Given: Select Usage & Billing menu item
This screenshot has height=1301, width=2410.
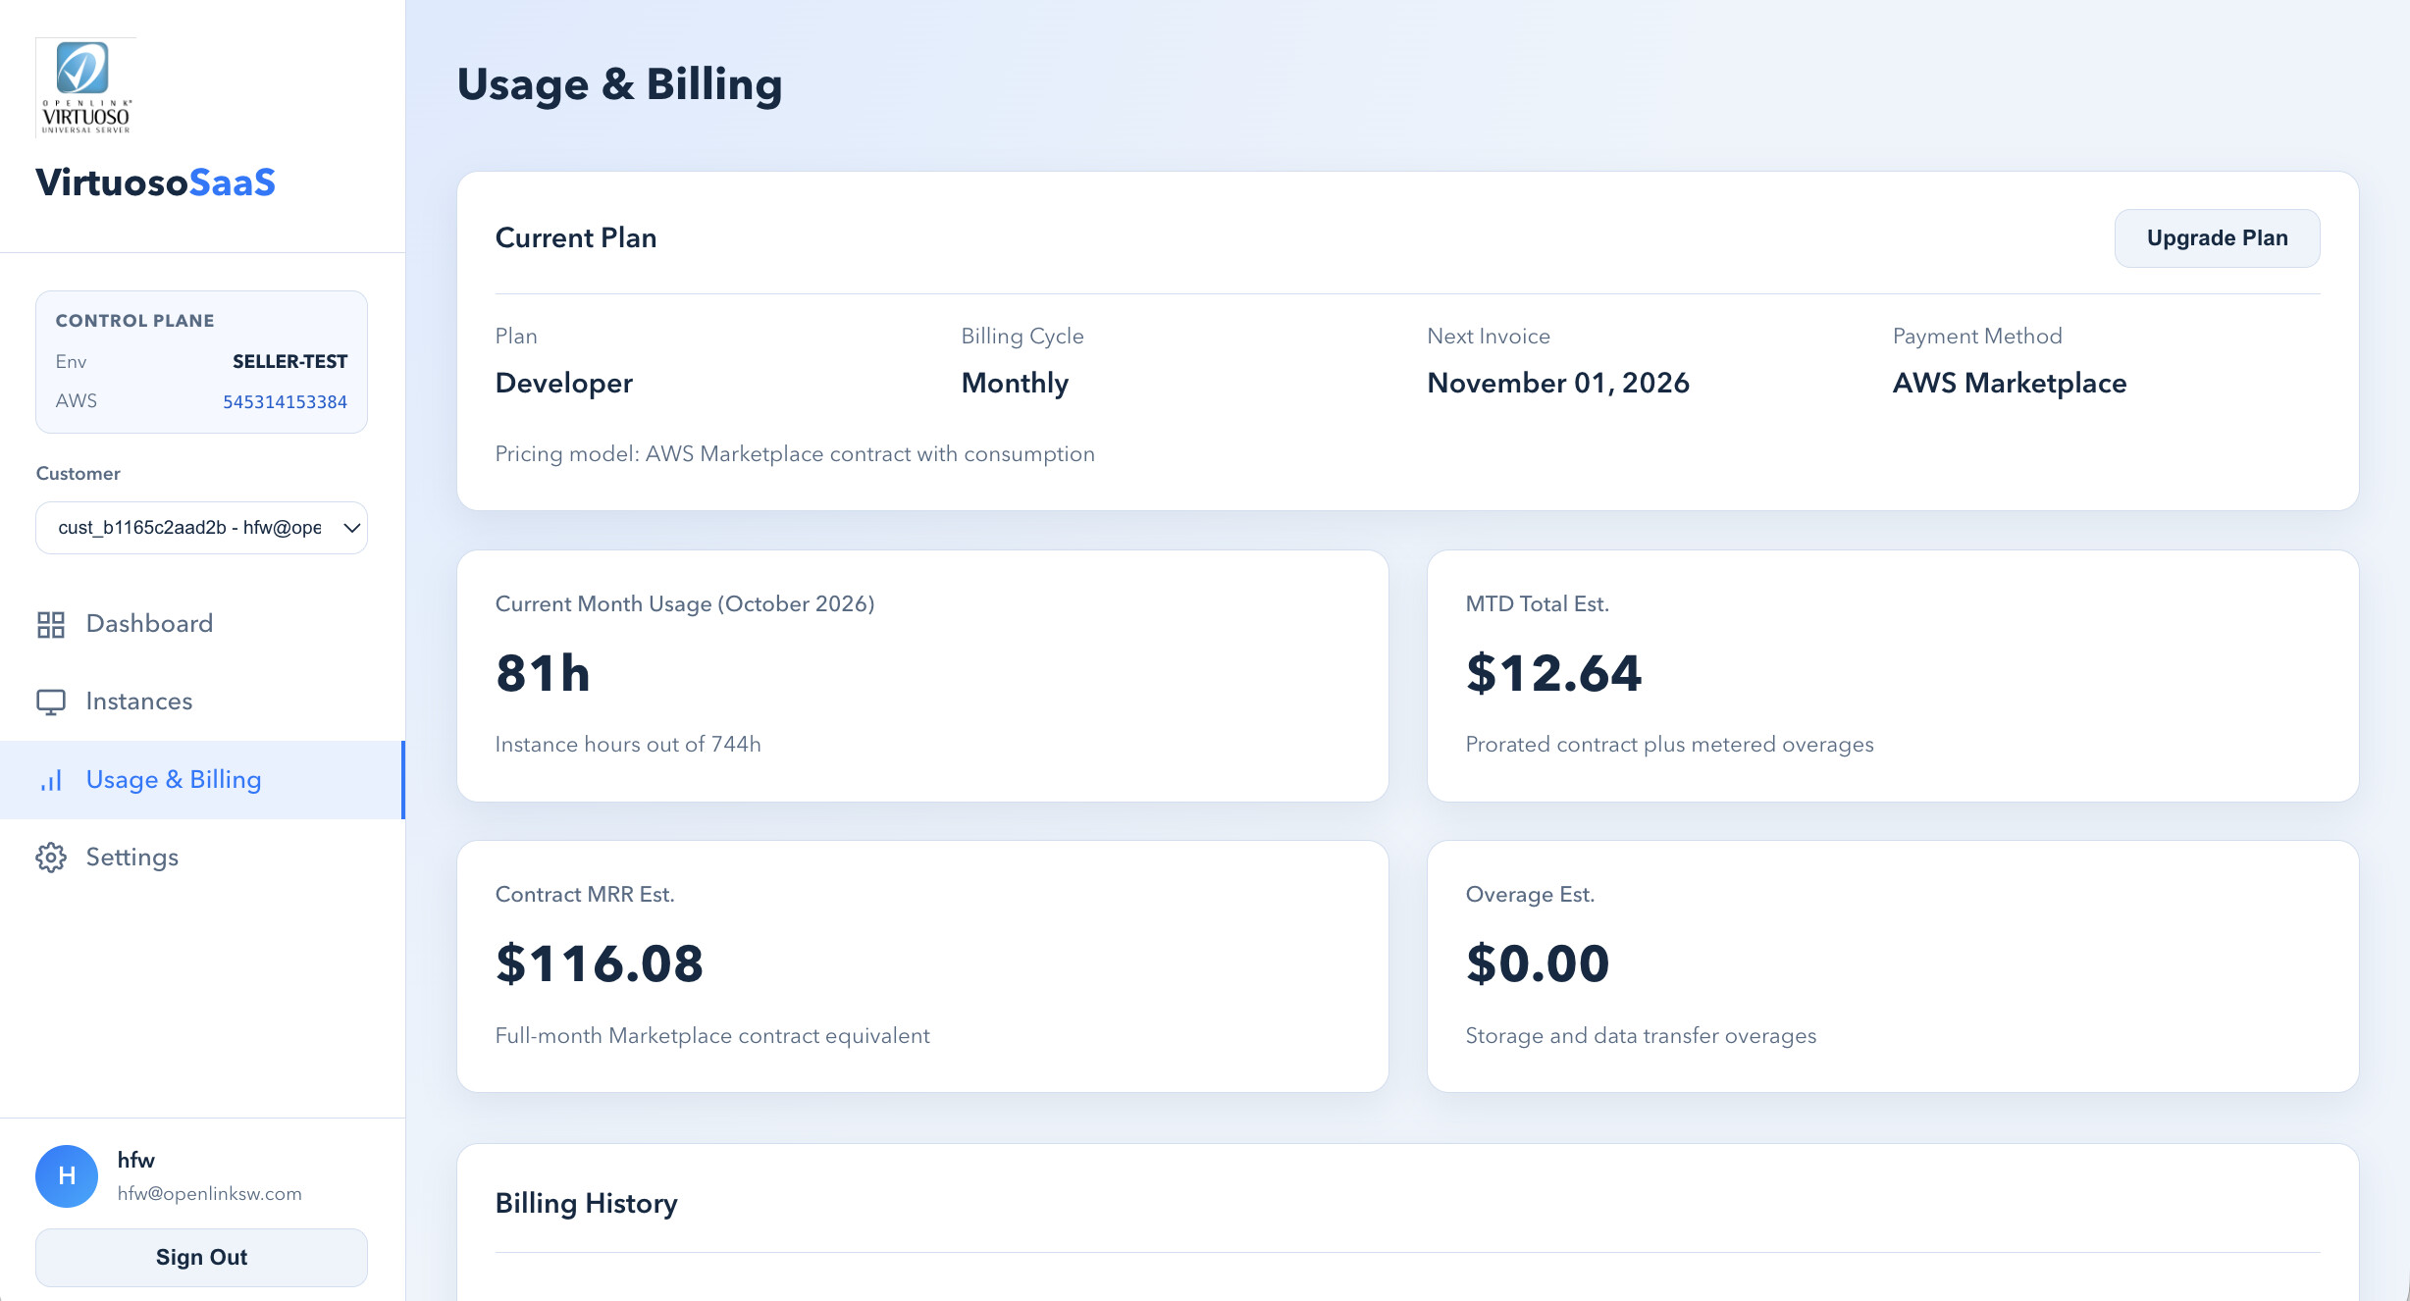Looking at the screenshot, I should coord(202,780).
